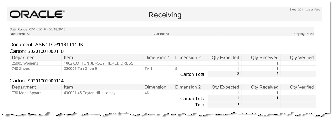Click the first carton's Qty Verified header
This screenshot has width=332, height=118.
pos(302,57)
